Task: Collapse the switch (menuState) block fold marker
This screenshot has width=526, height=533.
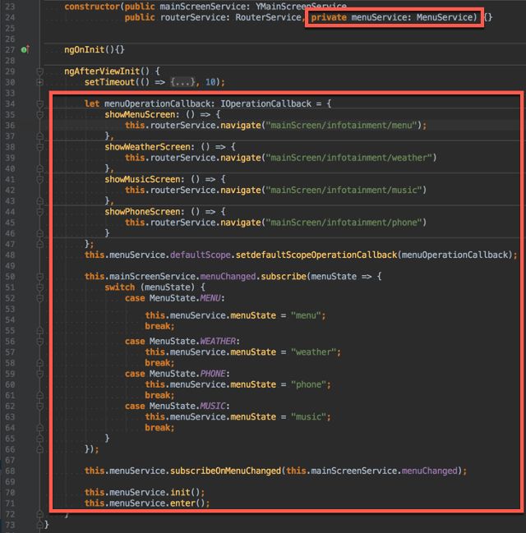Action: tap(39, 287)
